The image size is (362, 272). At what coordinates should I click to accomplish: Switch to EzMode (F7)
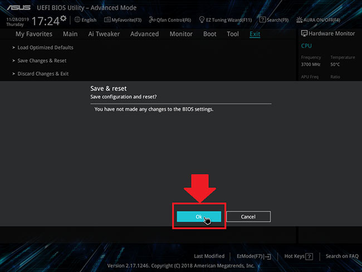[253, 256]
